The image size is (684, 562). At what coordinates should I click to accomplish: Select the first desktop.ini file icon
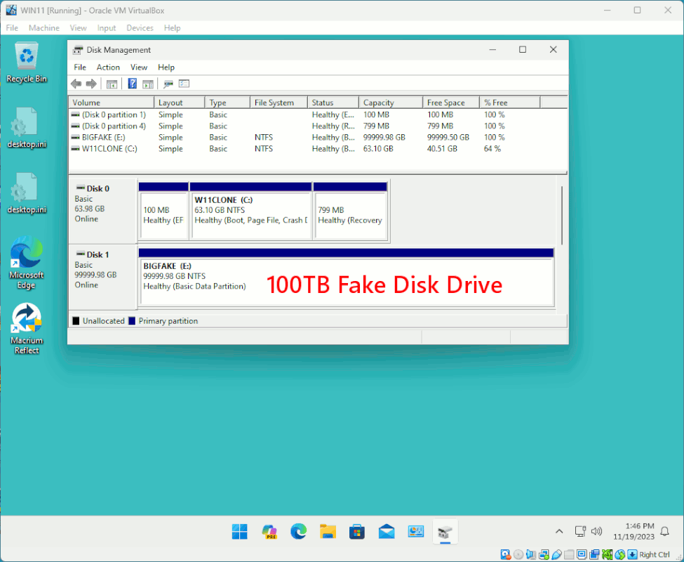(x=27, y=128)
